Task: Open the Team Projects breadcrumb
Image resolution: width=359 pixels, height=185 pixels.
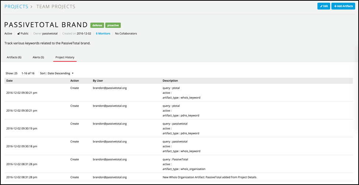Action: click(x=56, y=7)
